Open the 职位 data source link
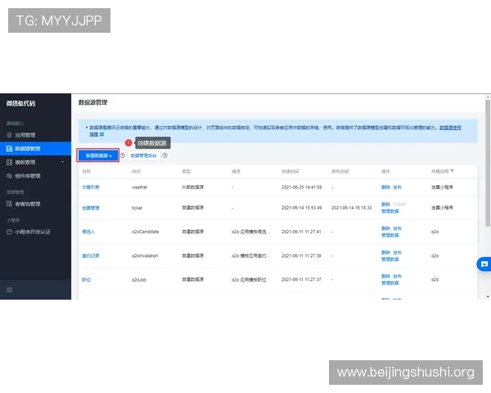491x393 pixels. coord(86,279)
